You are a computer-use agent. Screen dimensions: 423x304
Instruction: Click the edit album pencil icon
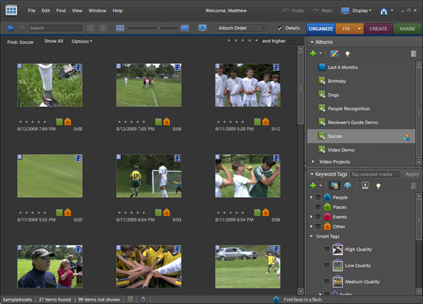tap(334, 54)
